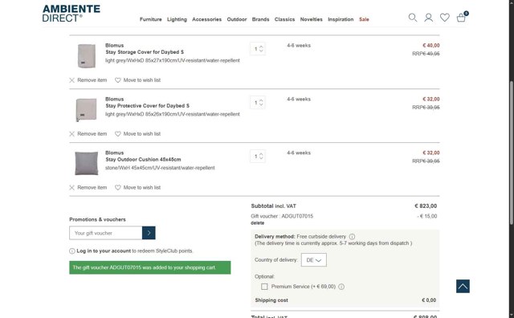514x318 pixels.
Task: Click Log in to your account link
Action: pyautogui.click(x=104, y=251)
